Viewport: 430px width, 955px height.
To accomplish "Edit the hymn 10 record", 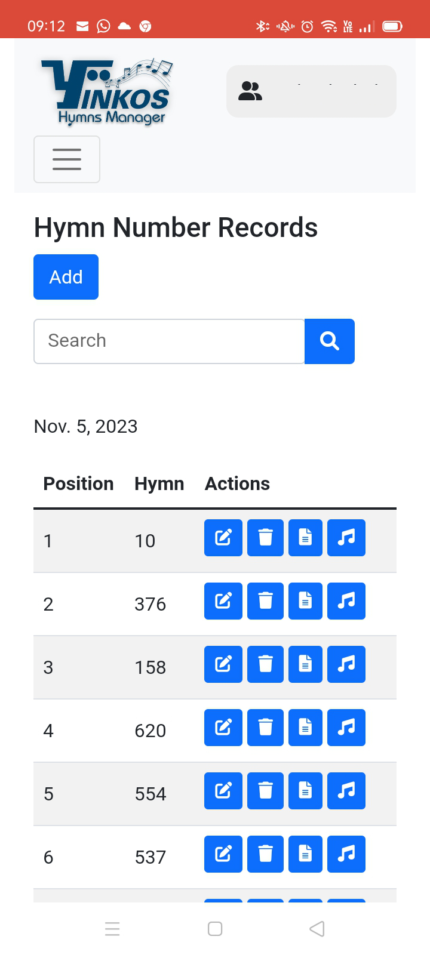I will (x=223, y=538).
